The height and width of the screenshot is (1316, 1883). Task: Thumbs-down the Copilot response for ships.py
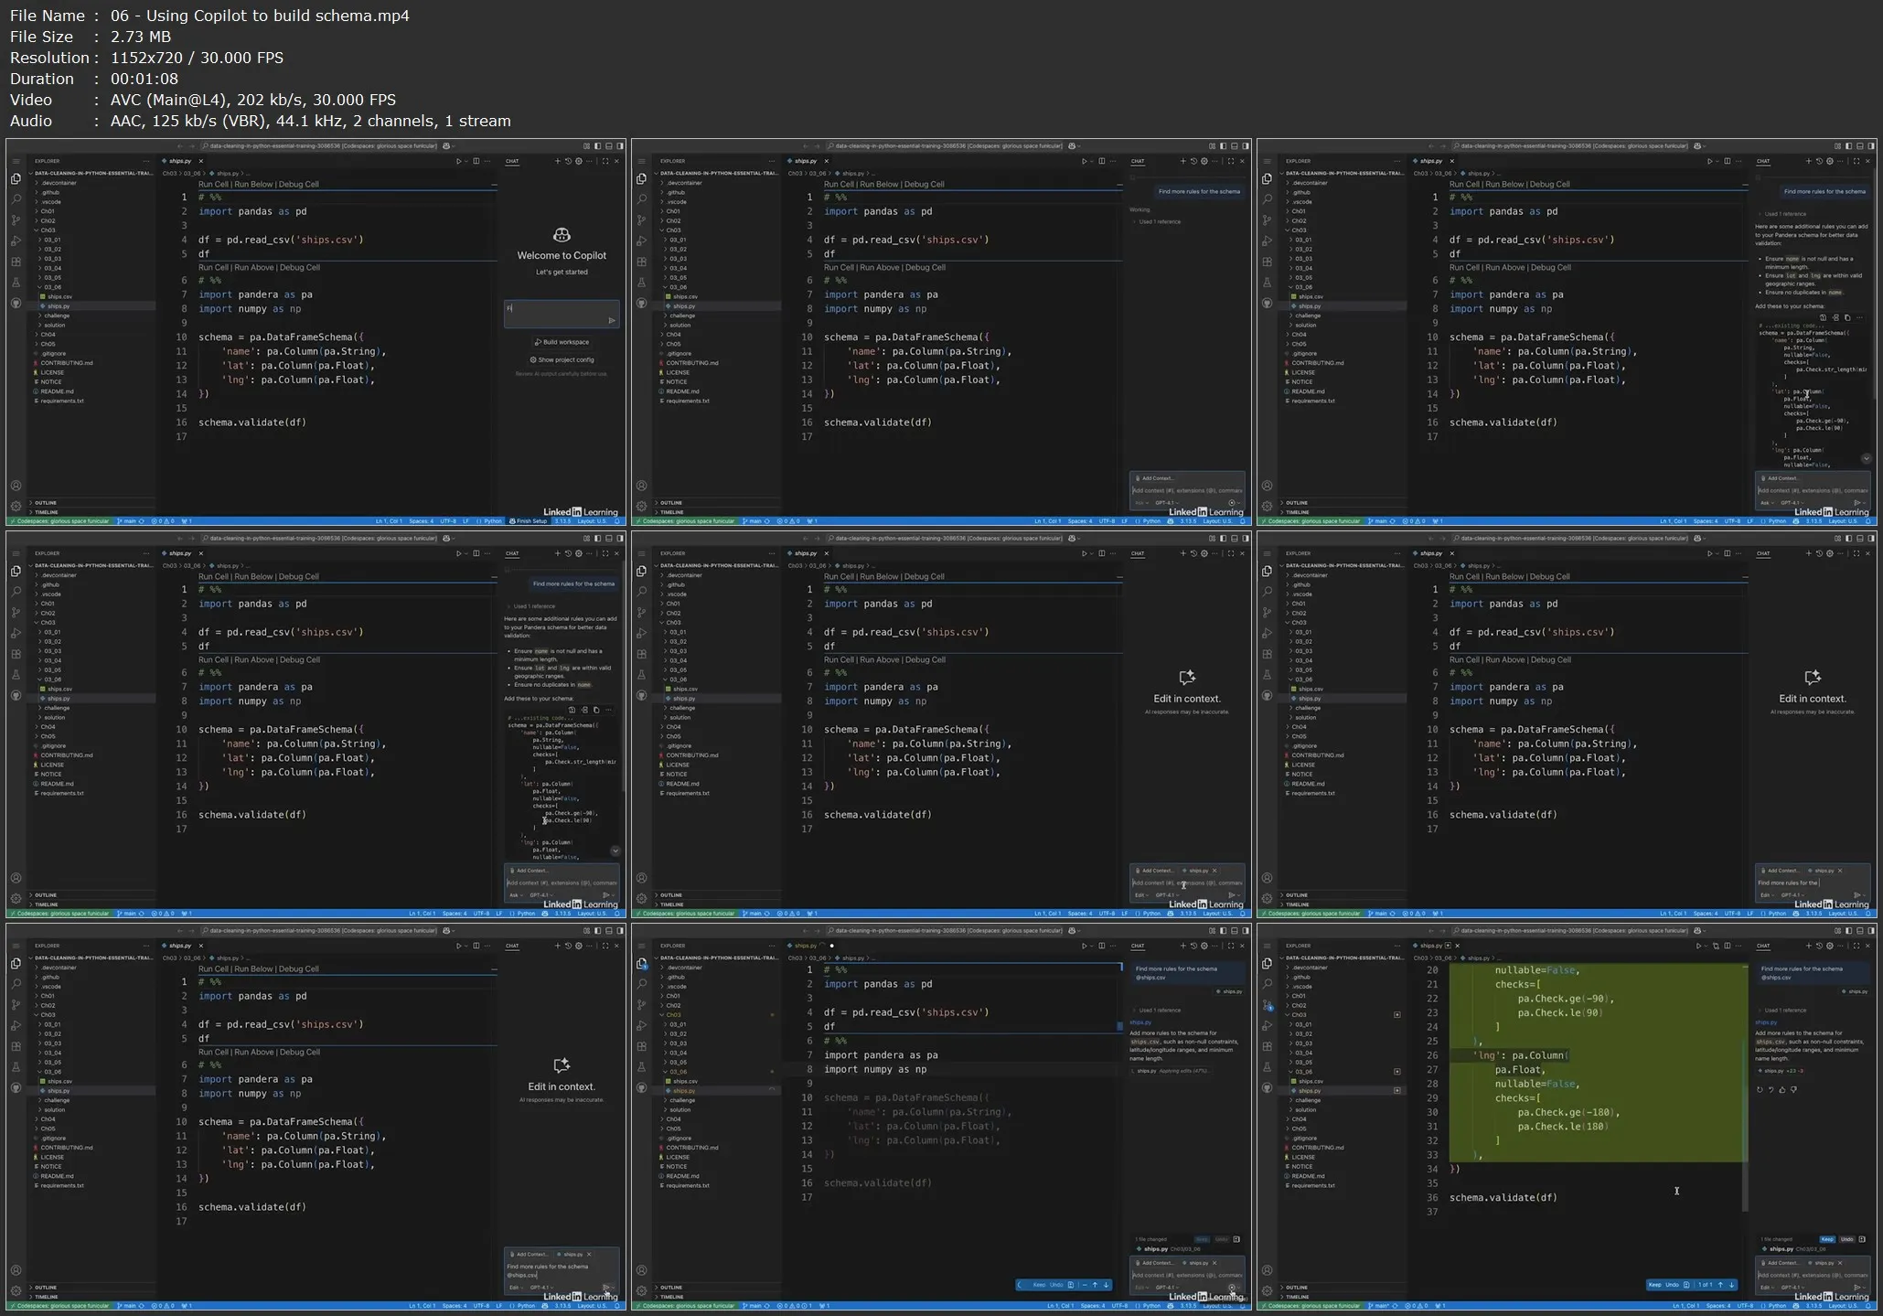[x=1792, y=1089]
